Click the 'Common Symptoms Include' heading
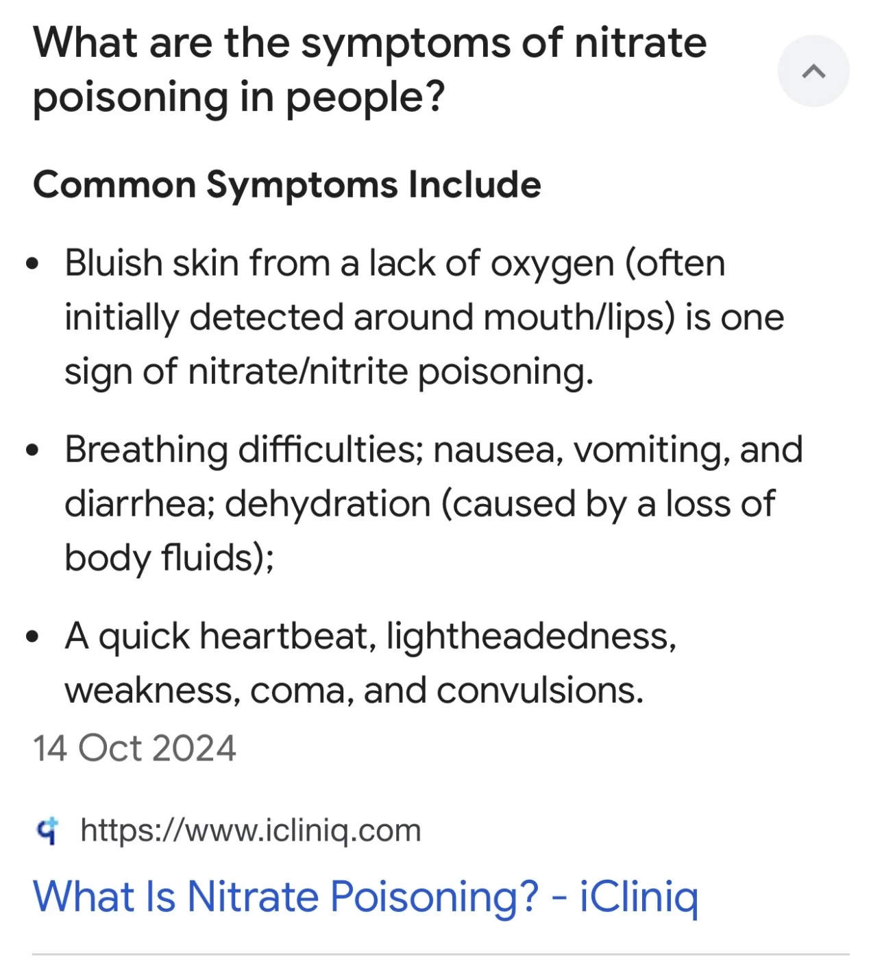The width and height of the screenshot is (882, 960). tap(286, 185)
